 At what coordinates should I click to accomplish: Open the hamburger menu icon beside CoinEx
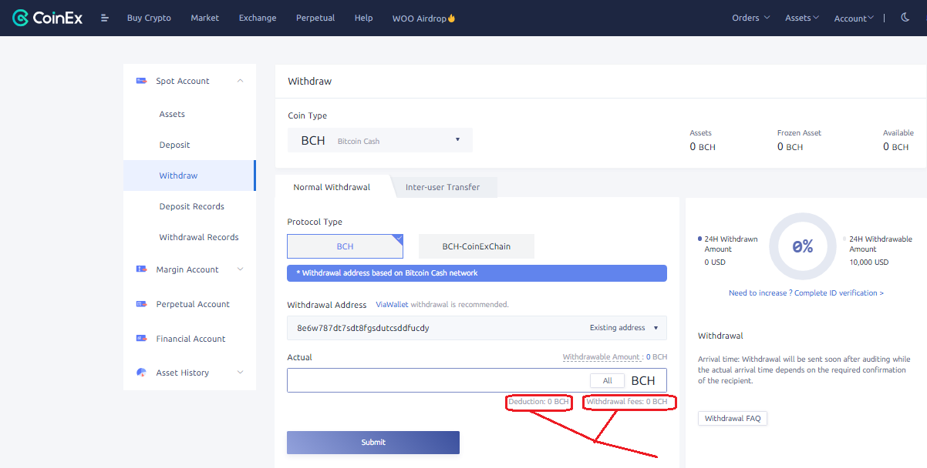click(105, 18)
